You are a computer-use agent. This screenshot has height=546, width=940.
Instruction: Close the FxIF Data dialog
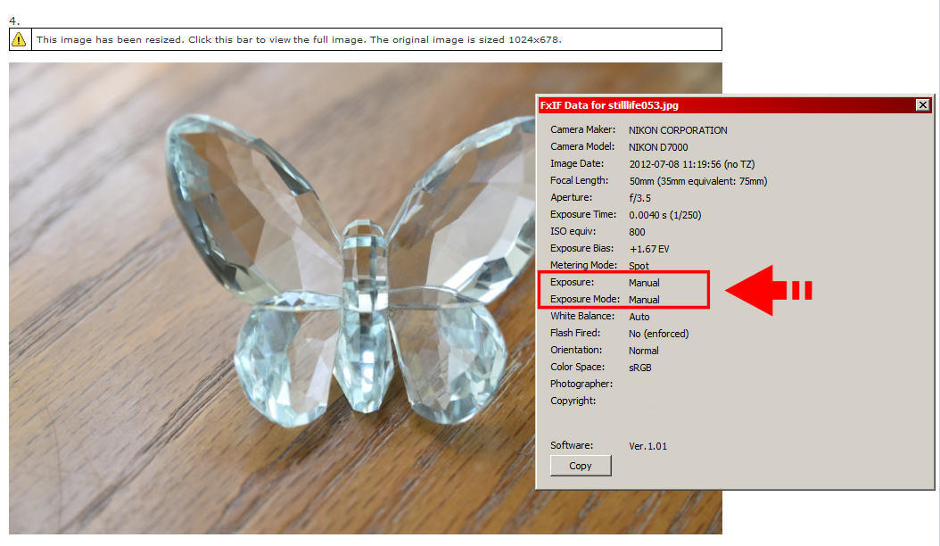coord(923,105)
